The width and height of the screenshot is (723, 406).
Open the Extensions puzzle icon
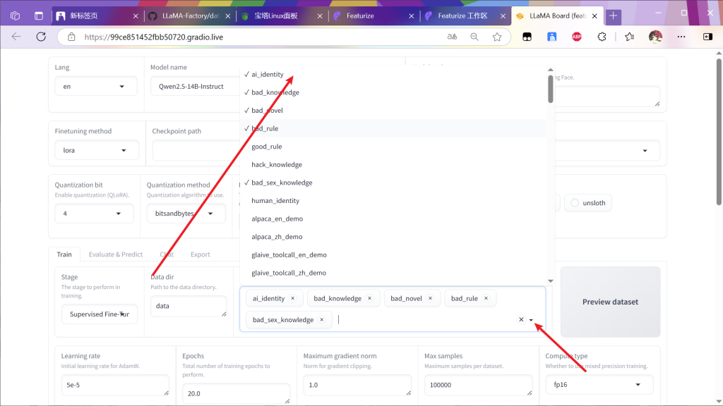602,37
